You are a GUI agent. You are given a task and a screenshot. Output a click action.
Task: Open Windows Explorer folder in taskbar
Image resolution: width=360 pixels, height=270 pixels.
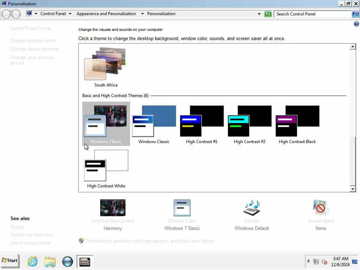[50, 262]
